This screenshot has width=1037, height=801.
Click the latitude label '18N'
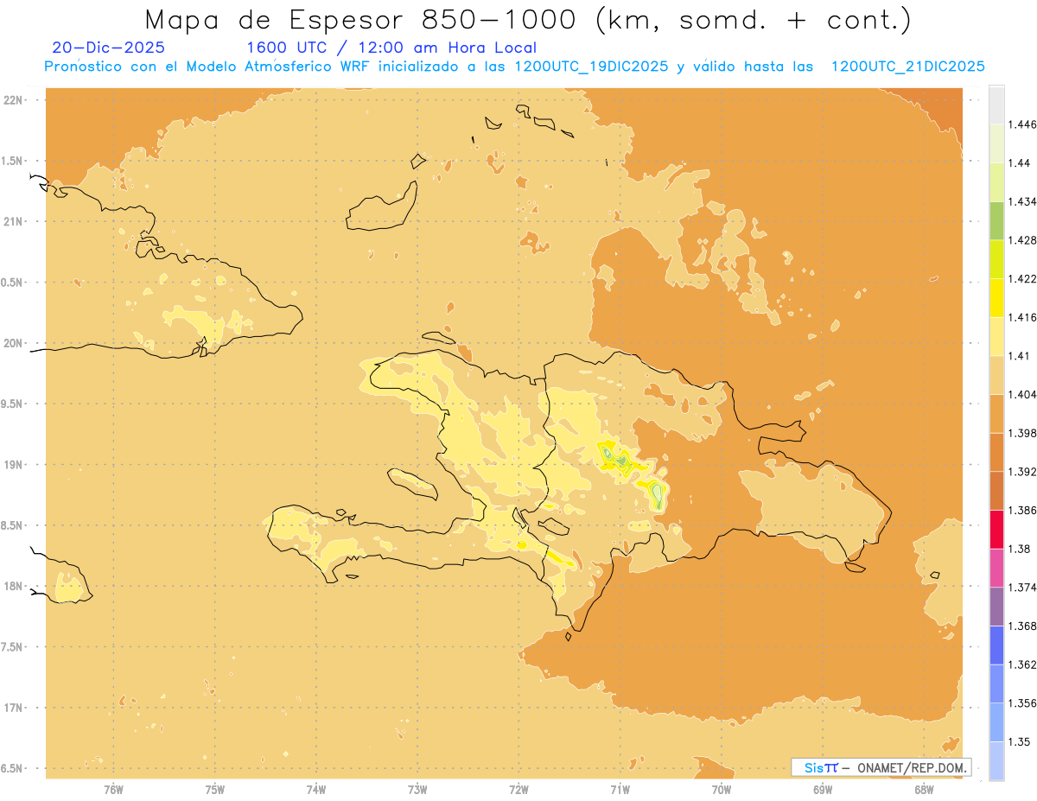[x=13, y=587]
